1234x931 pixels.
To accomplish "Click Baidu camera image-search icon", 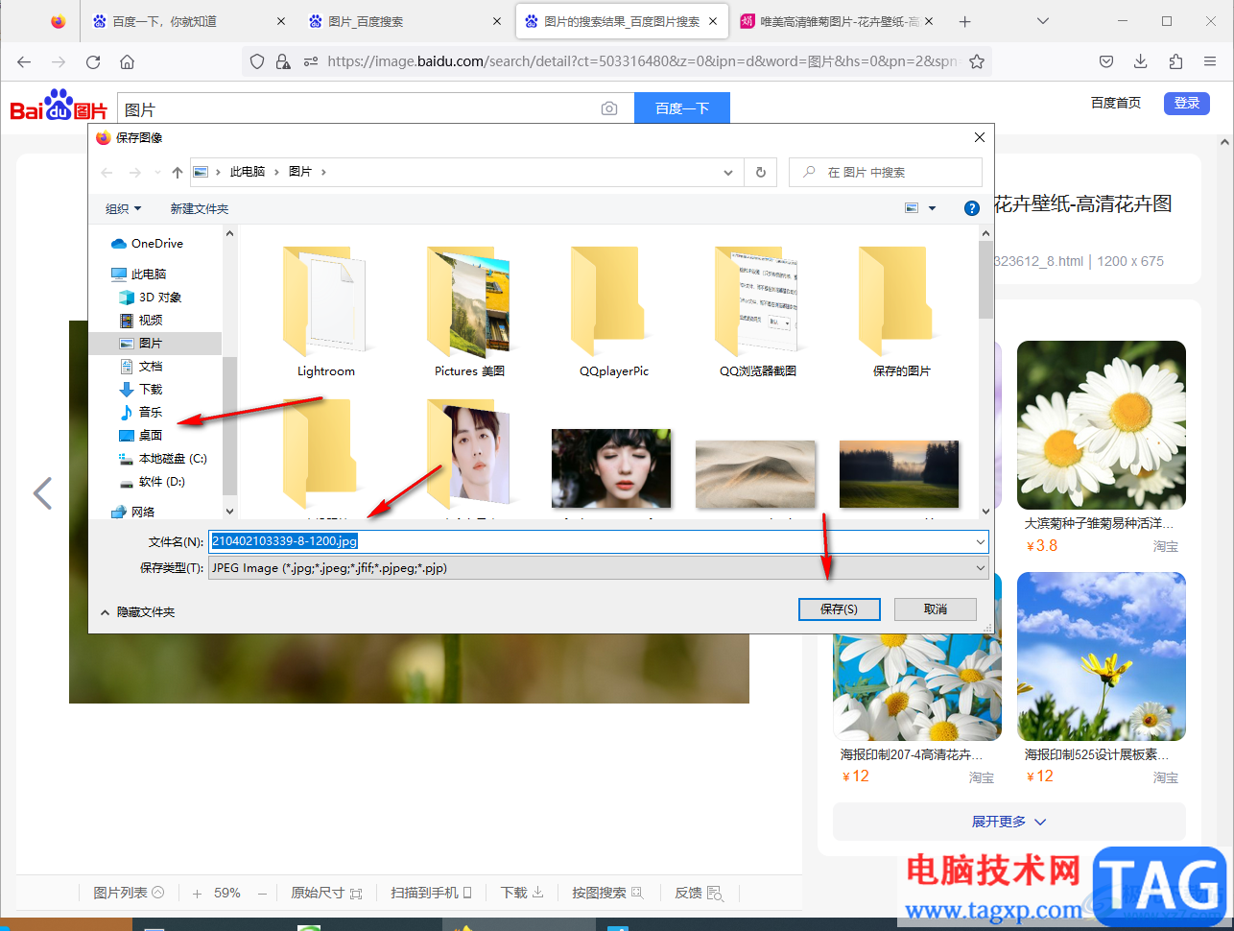I will pos(609,108).
